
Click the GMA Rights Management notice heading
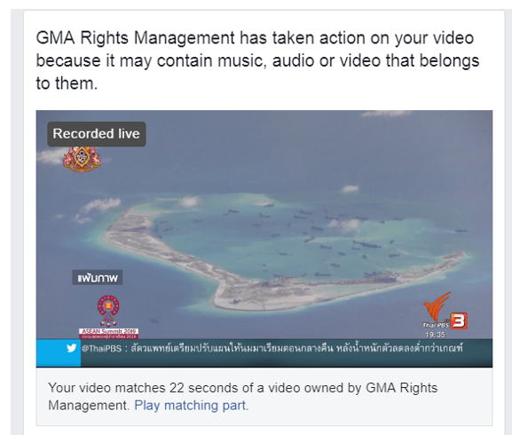257,60
